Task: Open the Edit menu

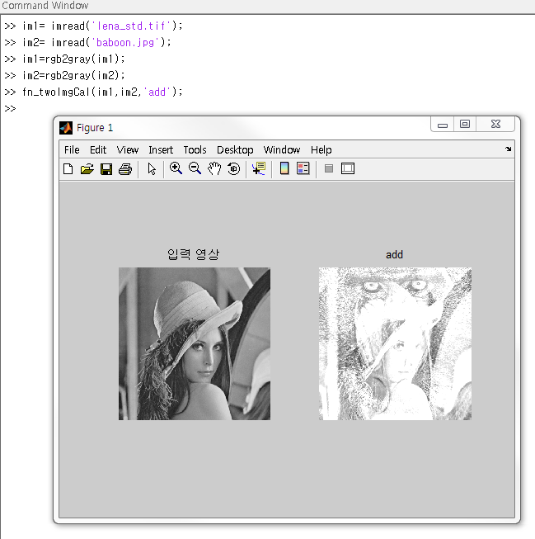Action: [x=98, y=150]
